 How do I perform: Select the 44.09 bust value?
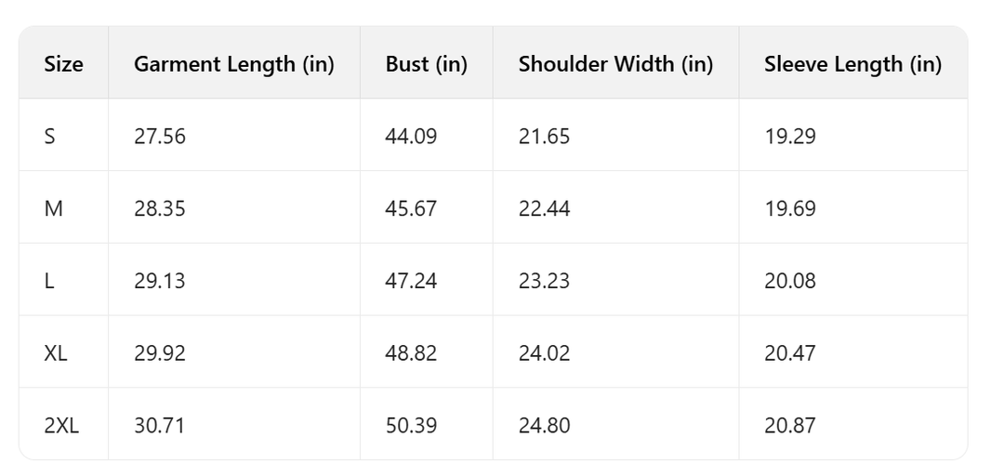411,137
